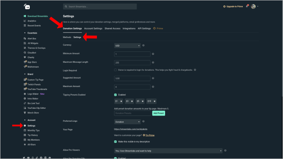Click the YouTube Thumbnails icon

pos(25,89)
